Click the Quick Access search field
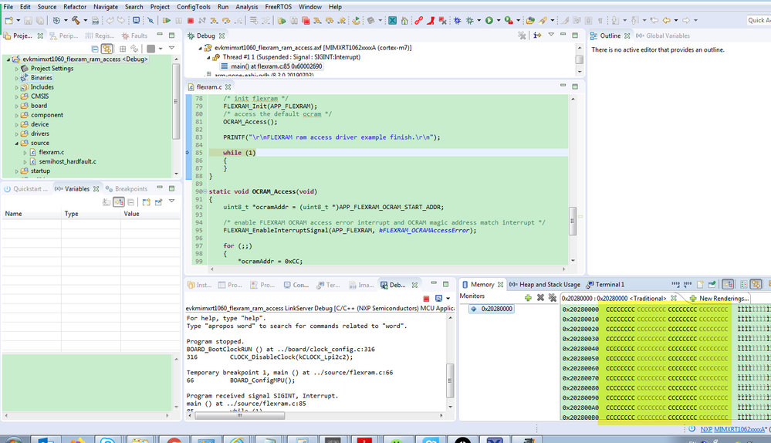Image resolution: width=771 pixels, height=443 pixels. tap(758, 20)
